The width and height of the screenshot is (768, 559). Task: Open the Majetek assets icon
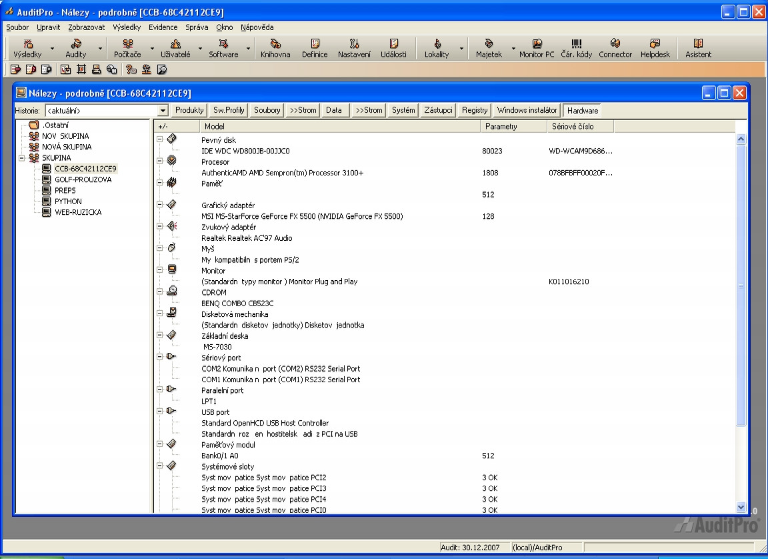[x=489, y=49]
